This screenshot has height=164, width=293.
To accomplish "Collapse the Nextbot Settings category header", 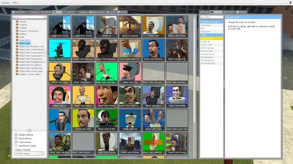I will [212, 22].
